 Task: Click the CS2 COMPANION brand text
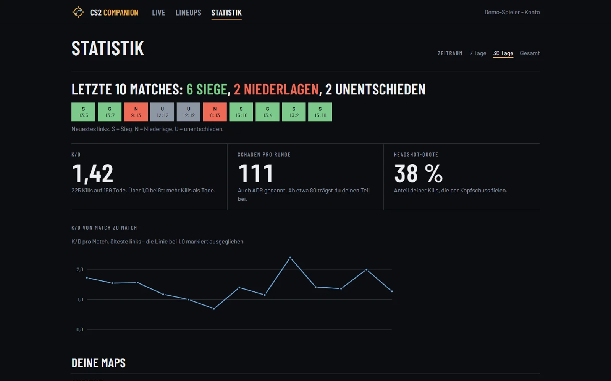(x=114, y=13)
